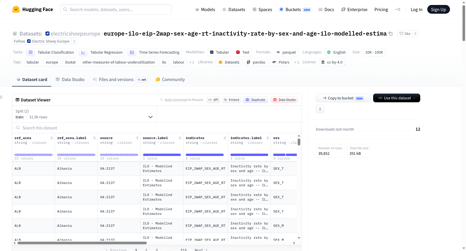
Task: Open the Datasets library tag
Action: [x=229, y=62]
